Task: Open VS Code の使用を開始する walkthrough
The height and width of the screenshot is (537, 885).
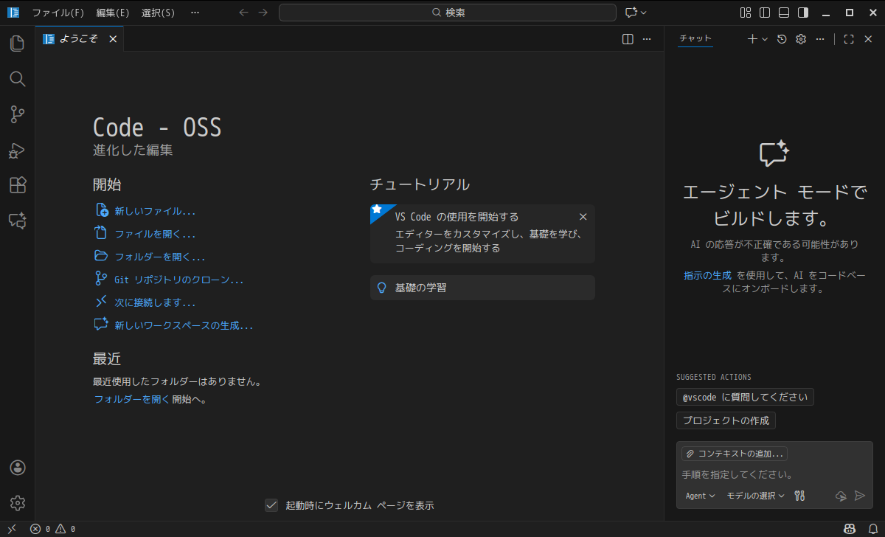Action: point(482,234)
